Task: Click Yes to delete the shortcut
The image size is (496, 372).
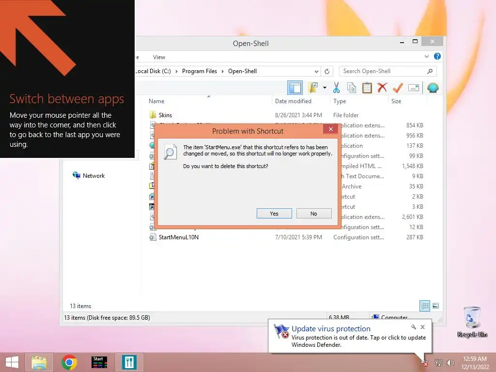Action: (274, 214)
